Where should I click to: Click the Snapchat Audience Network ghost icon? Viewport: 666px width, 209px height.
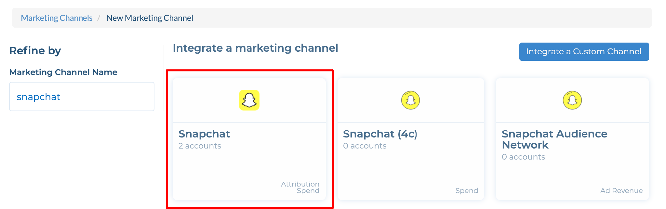click(x=572, y=100)
